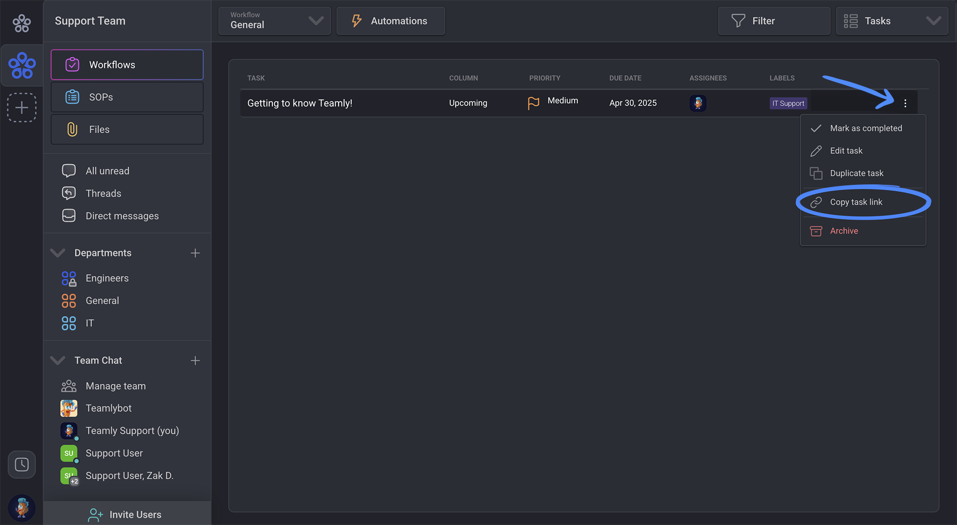Viewport: 957px width, 525px height.
Task: Select Mark as completed
Action: [863, 128]
